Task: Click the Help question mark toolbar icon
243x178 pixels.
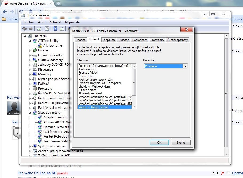Action: pyautogui.click(x=55, y=28)
